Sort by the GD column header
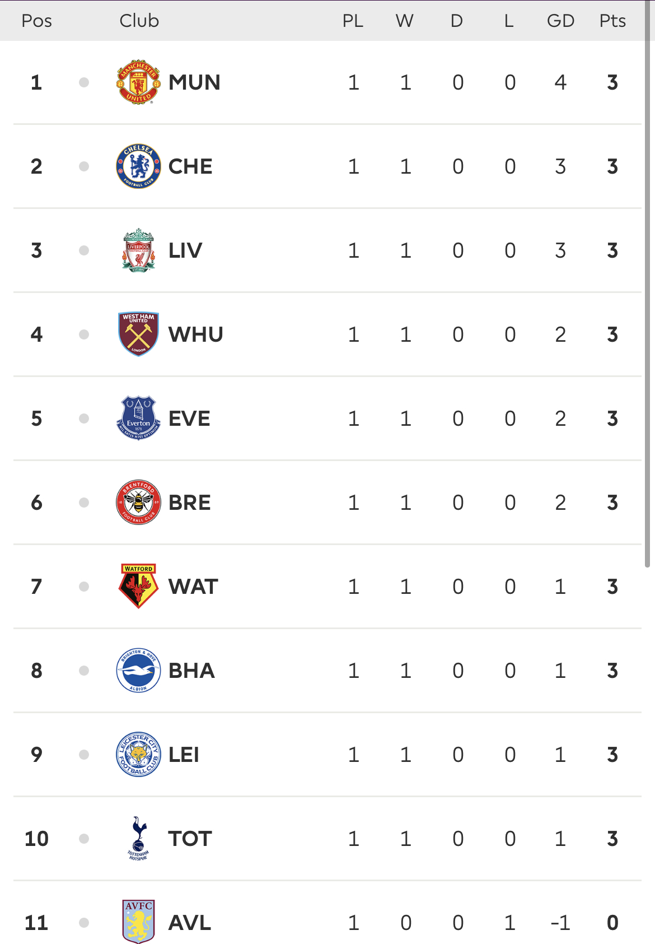 (x=560, y=21)
